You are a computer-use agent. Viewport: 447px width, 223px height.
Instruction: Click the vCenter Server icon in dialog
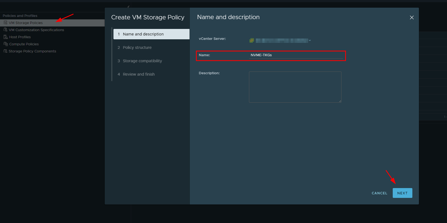click(x=252, y=40)
